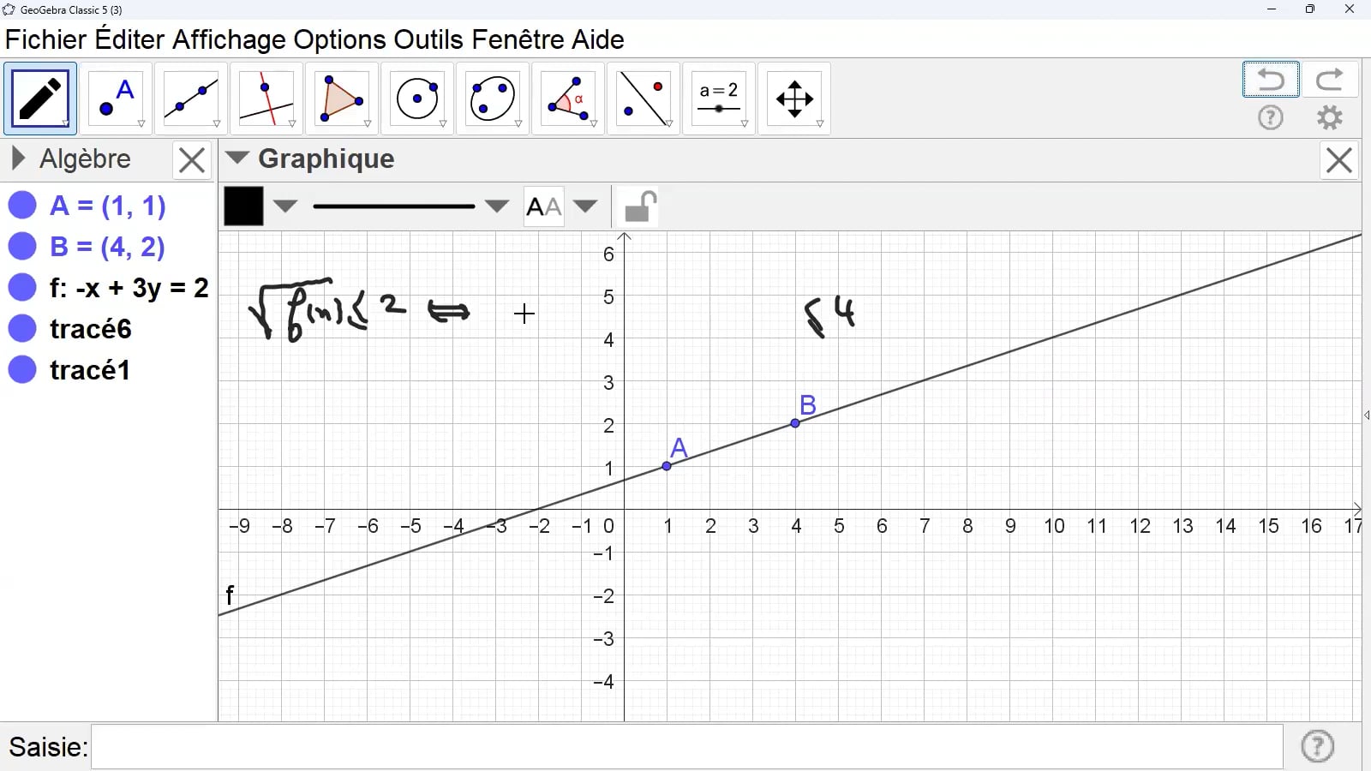Screen dimensions: 1371x771
Task: Click the Saisie input field
Action: click(685, 747)
